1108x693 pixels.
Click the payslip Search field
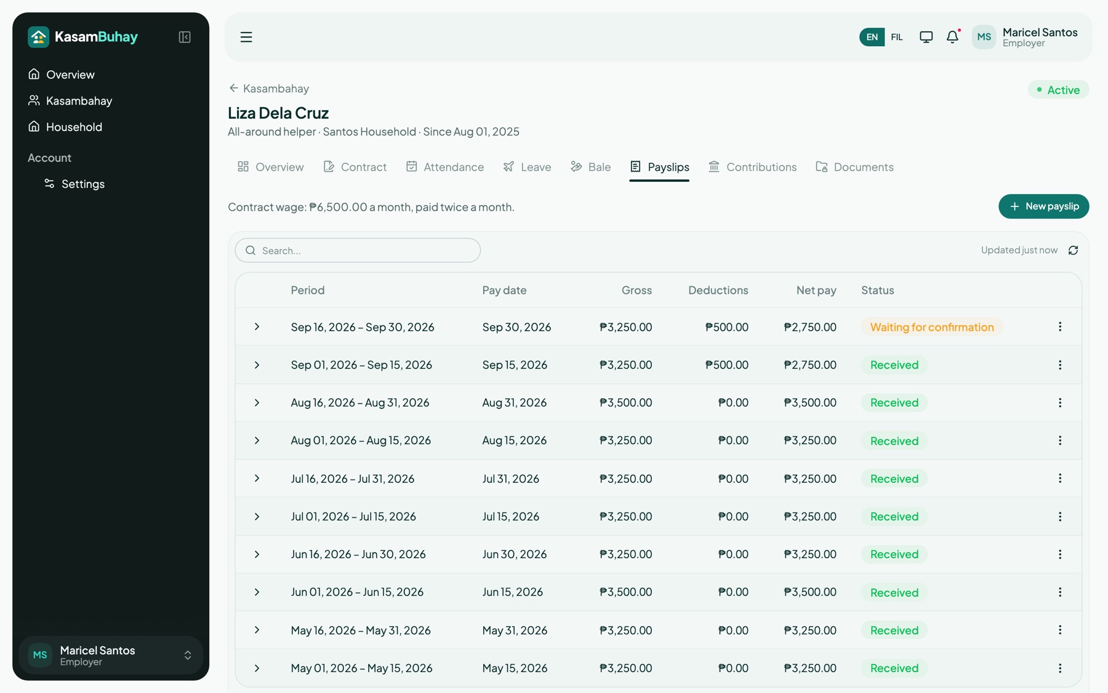click(x=358, y=250)
